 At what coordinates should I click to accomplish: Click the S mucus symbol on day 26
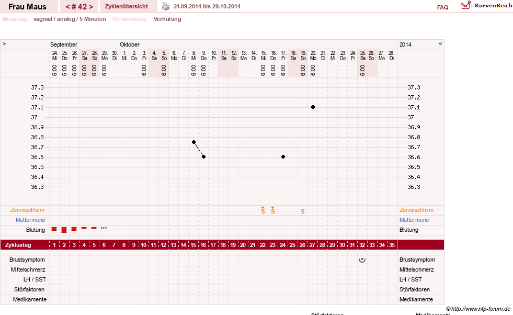pyautogui.click(x=303, y=211)
